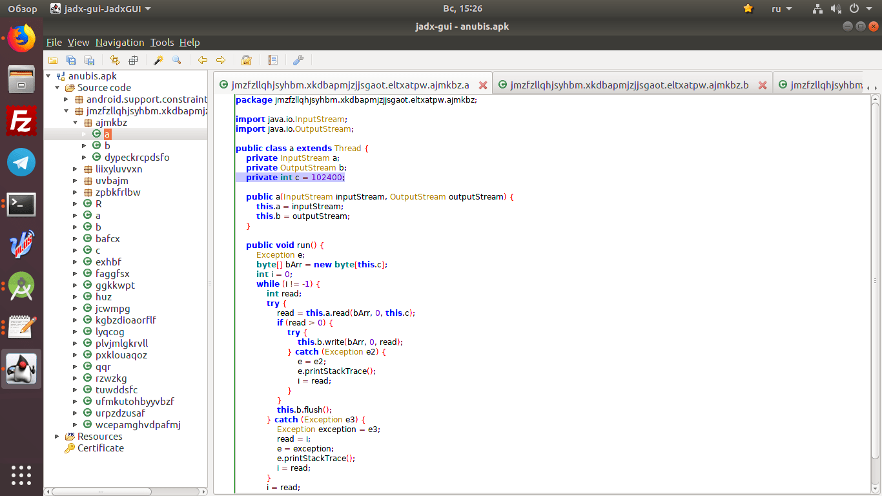The height and width of the screenshot is (496, 882).
Task: Click the Save all icon
Action: tap(71, 60)
